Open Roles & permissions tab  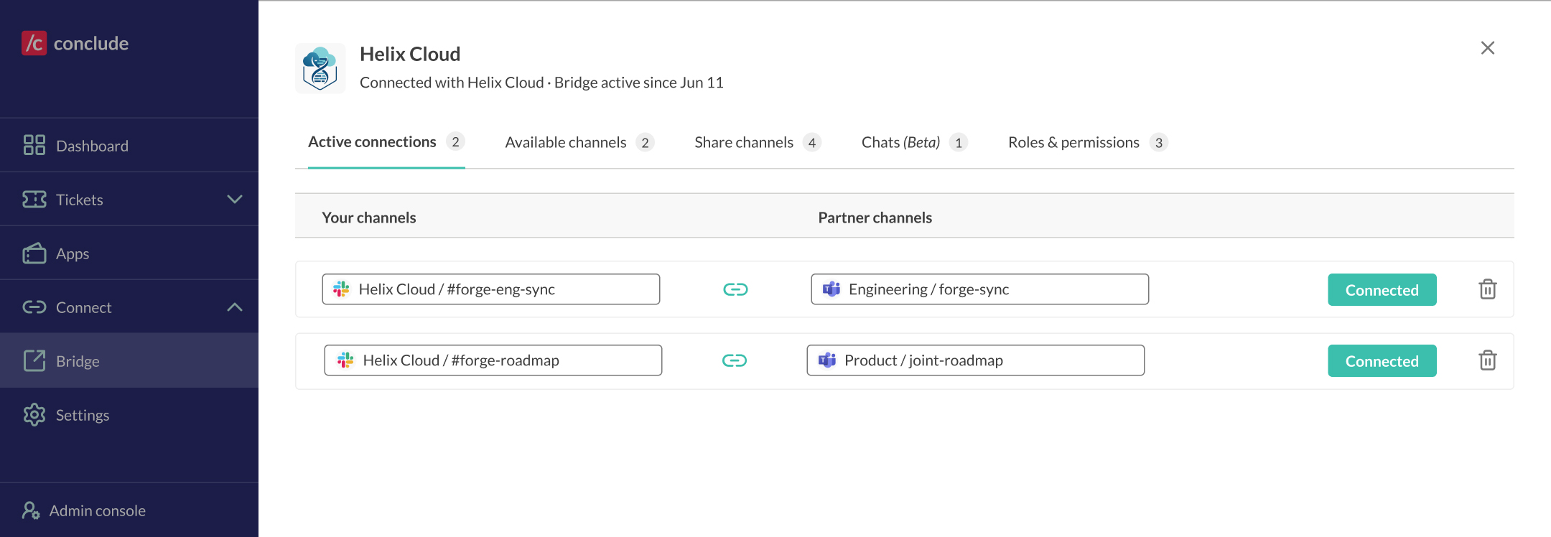pos(1088,142)
